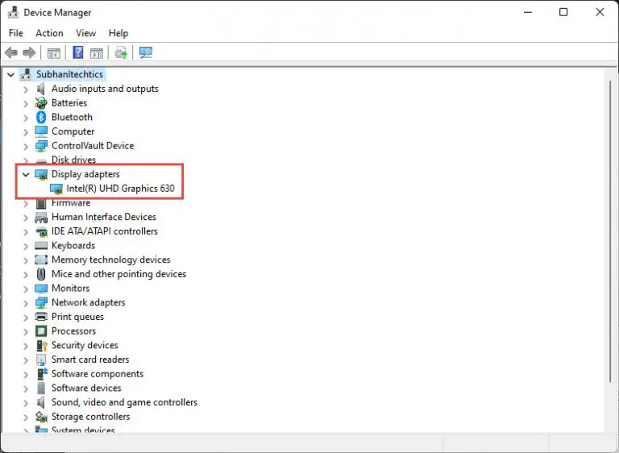
Task: Click the Software components icon
Action: coord(42,374)
